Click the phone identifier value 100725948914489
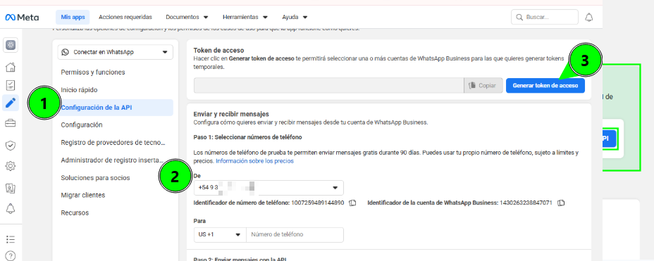Screen dimensions: 654x261 318,203
